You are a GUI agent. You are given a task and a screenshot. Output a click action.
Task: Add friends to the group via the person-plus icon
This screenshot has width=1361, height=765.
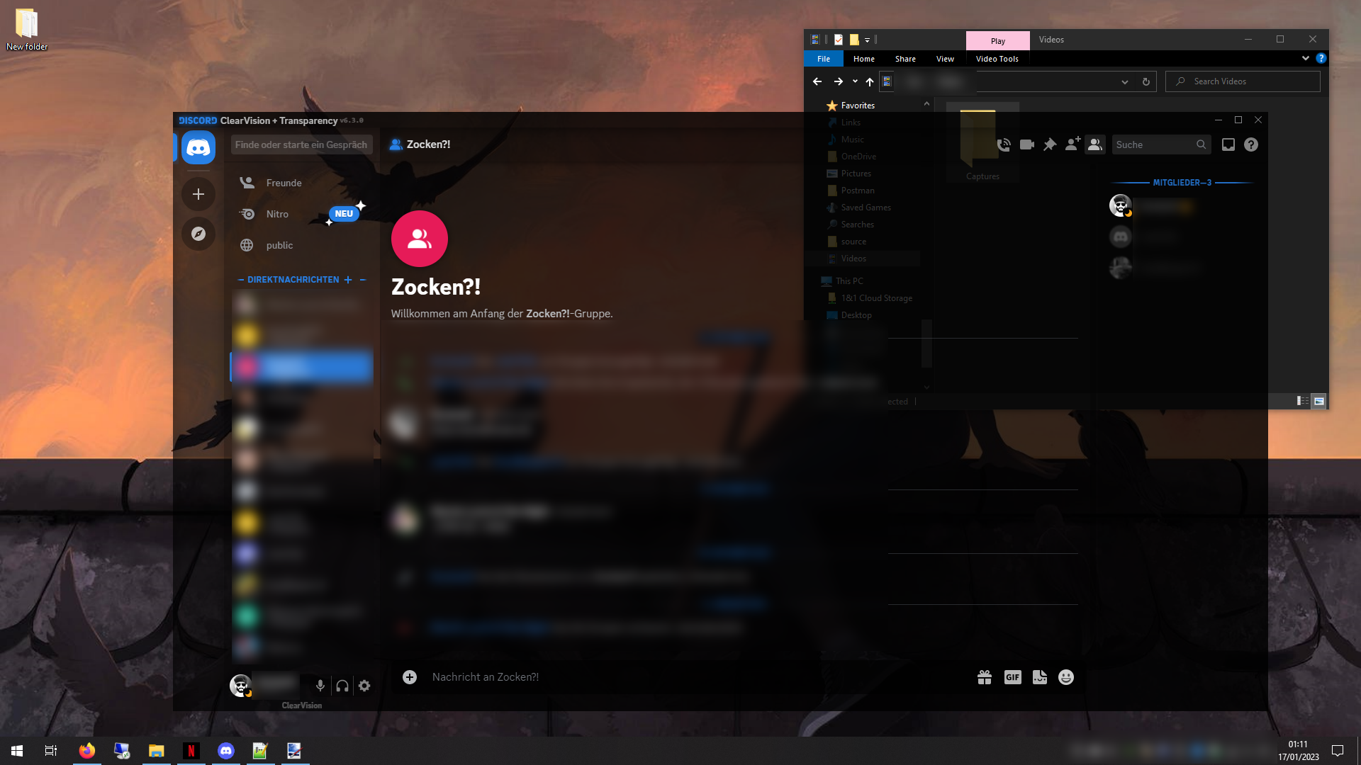point(1072,144)
